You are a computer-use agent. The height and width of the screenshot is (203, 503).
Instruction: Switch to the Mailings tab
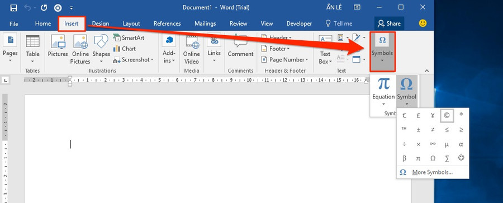click(x=205, y=24)
